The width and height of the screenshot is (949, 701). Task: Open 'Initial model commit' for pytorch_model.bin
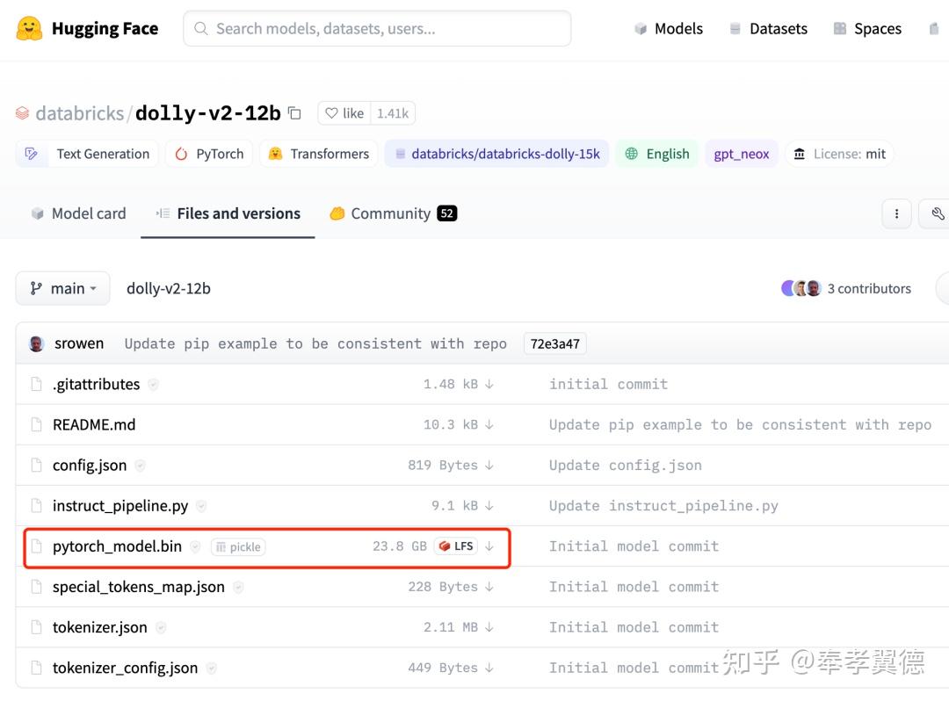[634, 546]
